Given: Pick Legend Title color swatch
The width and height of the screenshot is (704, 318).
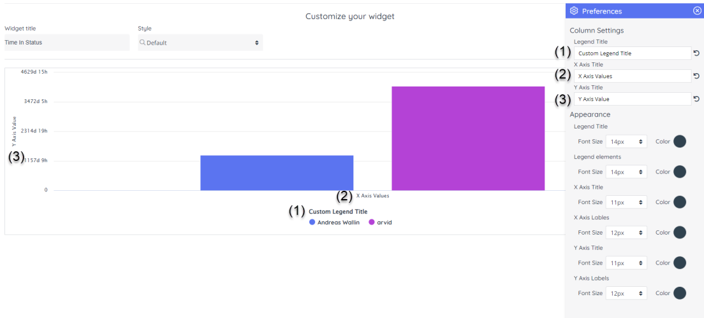Looking at the screenshot, I should pyautogui.click(x=680, y=141).
